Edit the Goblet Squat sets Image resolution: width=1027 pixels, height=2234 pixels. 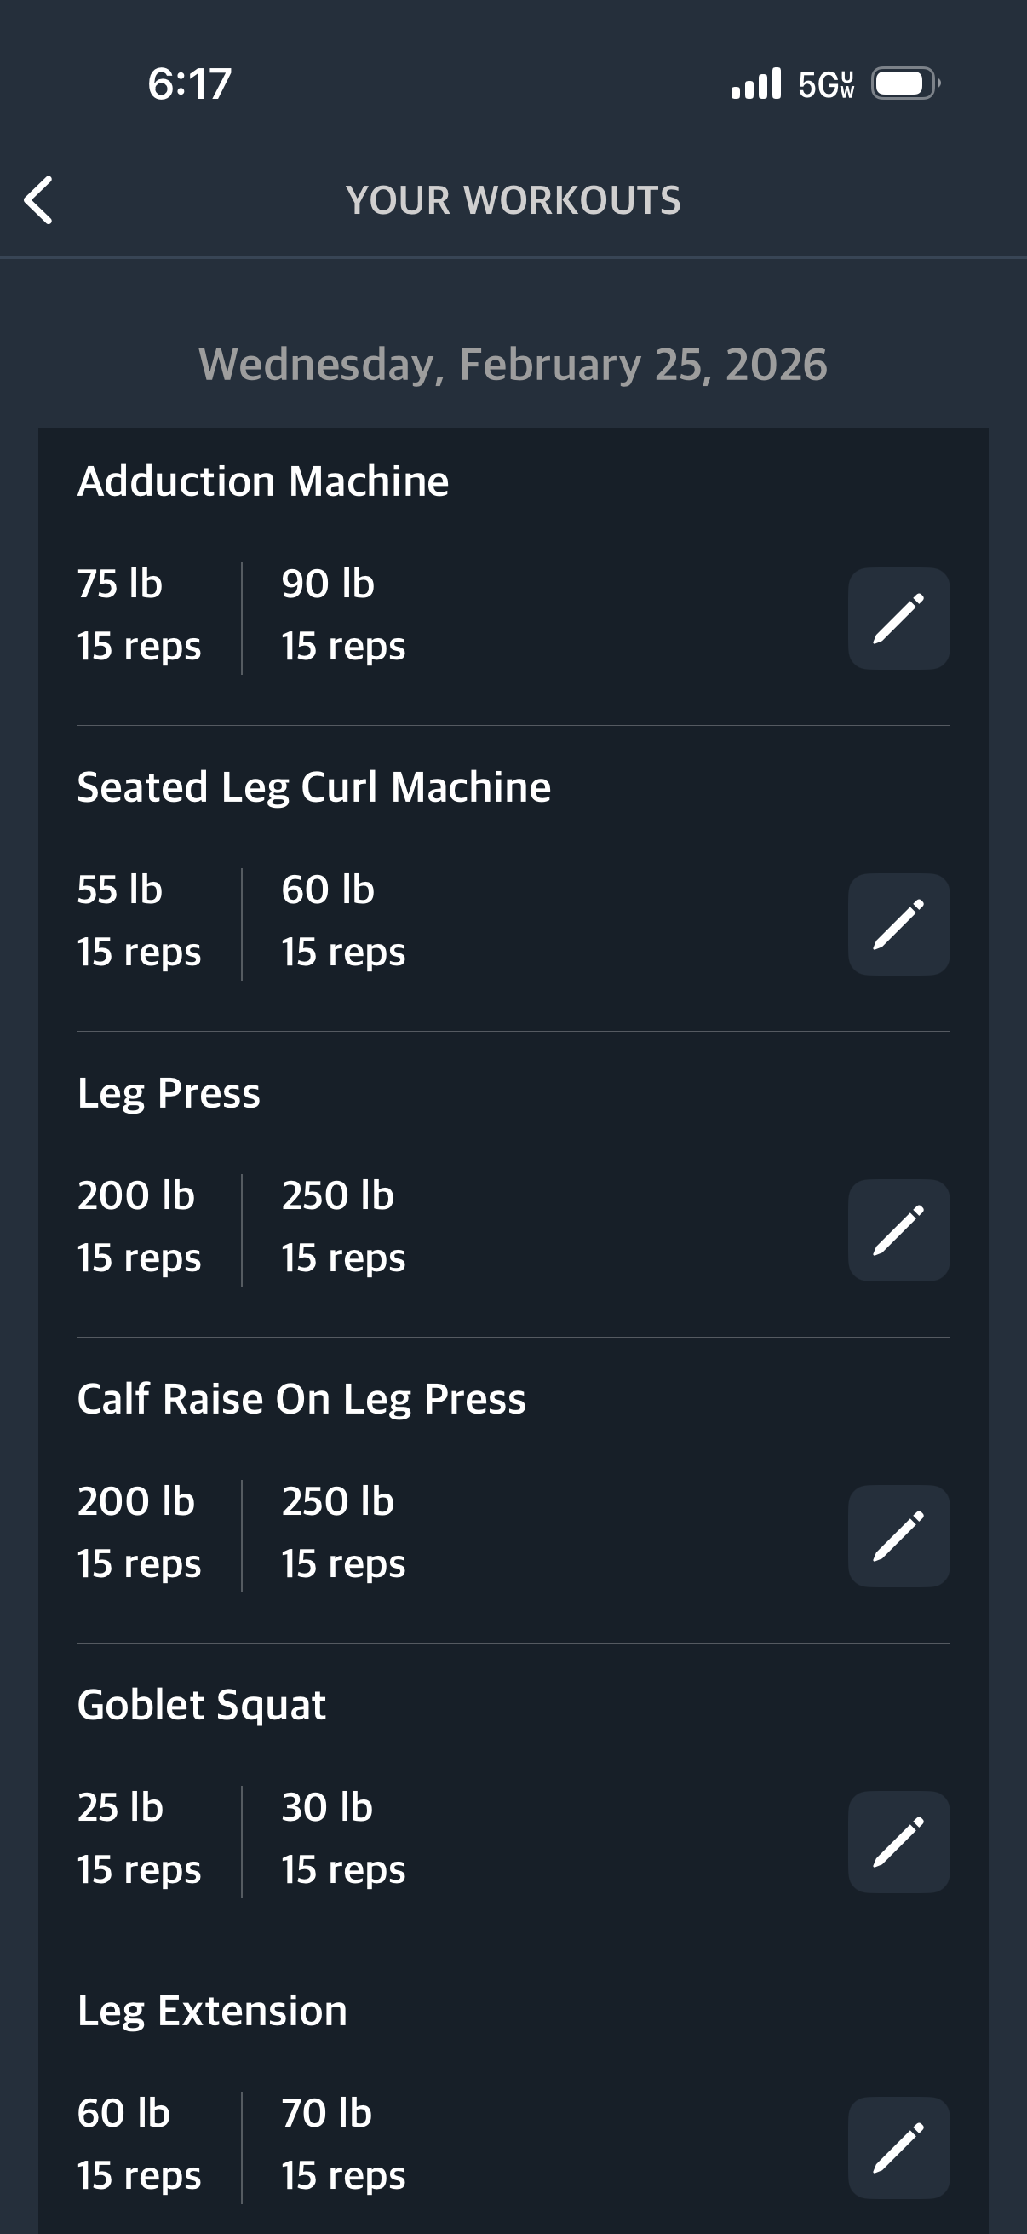click(x=898, y=1842)
